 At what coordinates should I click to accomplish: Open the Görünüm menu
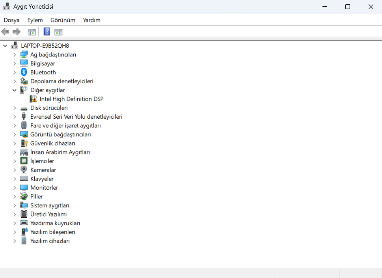63,20
